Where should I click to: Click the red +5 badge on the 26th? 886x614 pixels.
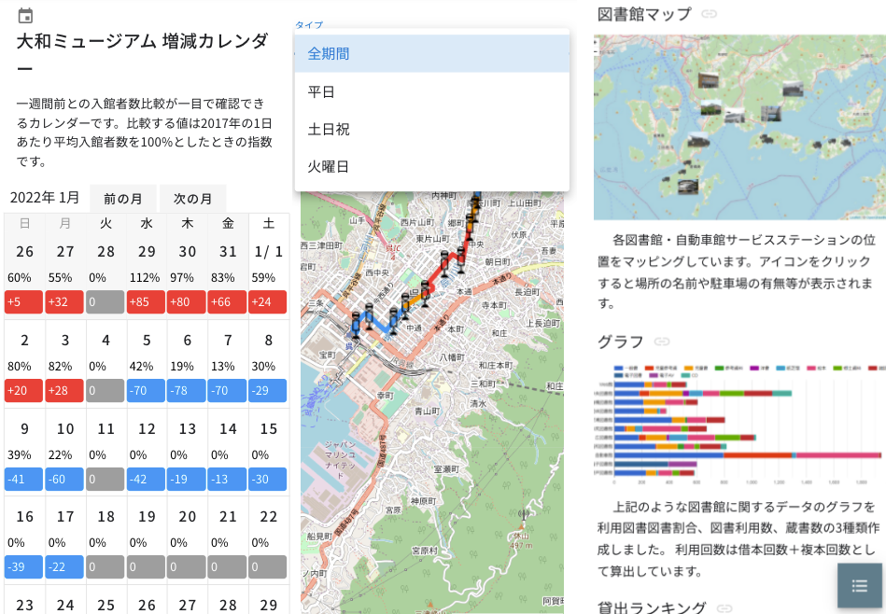[23, 302]
